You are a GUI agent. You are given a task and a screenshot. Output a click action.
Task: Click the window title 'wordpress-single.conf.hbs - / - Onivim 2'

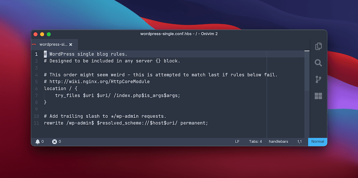179,34
